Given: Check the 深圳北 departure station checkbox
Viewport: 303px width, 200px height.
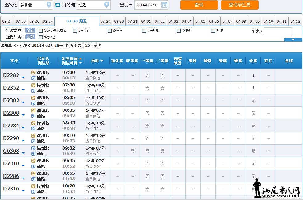Looking at the screenshot, I should (x=40, y=37).
